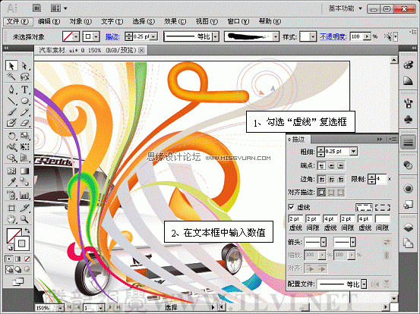
Task: Click the blue 描边 link in control bar
Action: pyautogui.click(x=112, y=36)
